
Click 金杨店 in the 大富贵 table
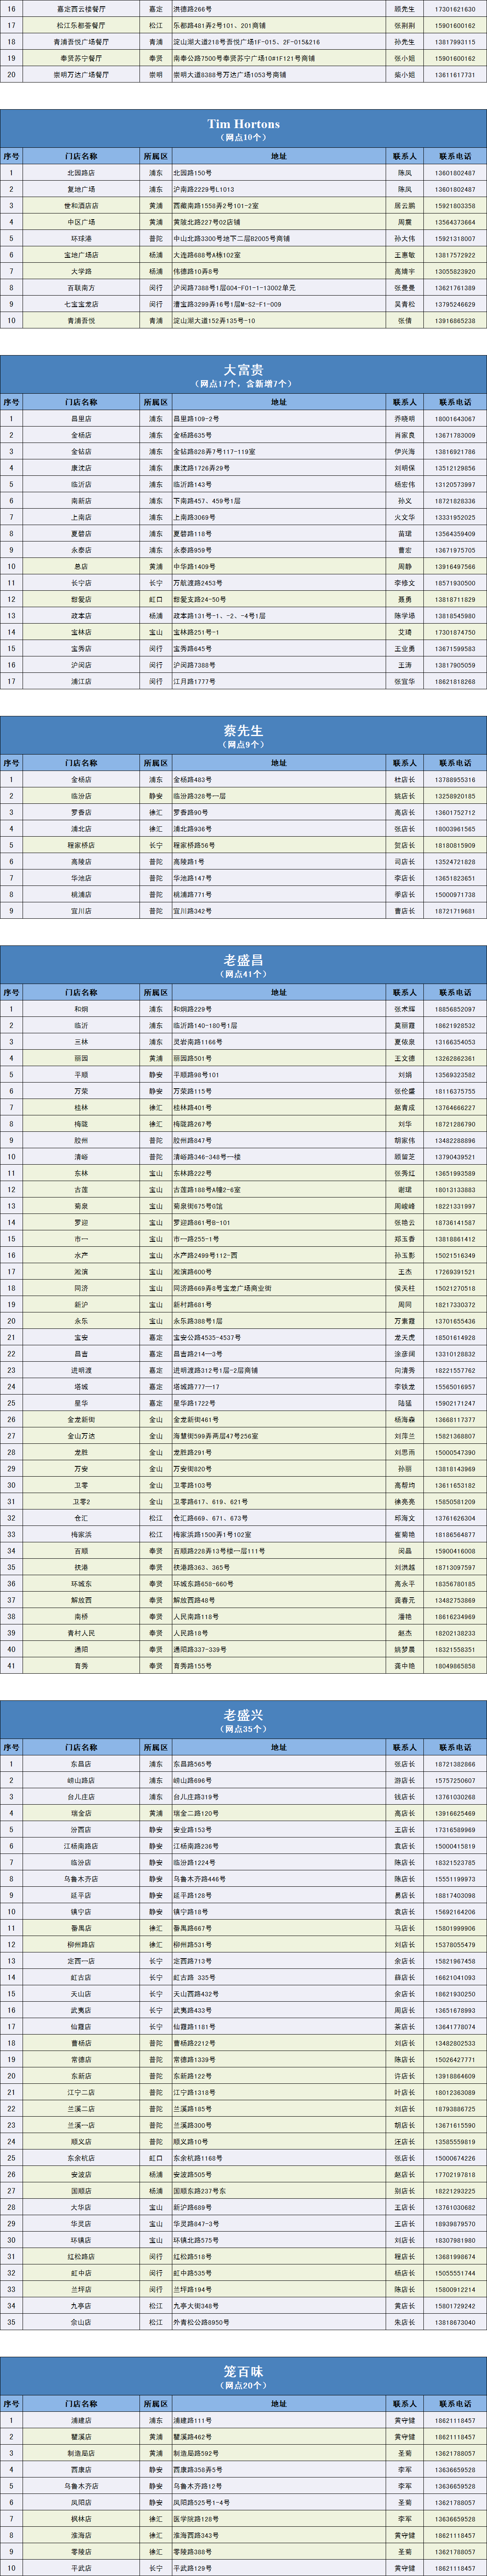(81, 435)
